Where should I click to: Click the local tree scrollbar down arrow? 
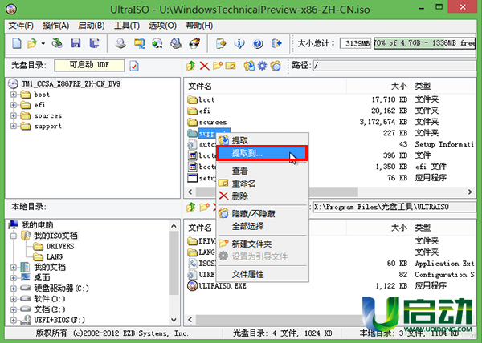click(174, 320)
